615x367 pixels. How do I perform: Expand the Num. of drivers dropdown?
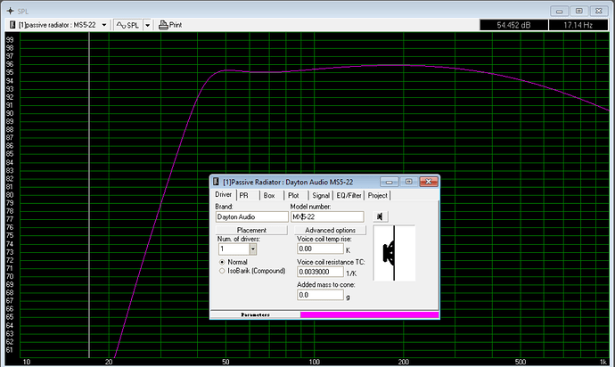(x=253, y=250)
